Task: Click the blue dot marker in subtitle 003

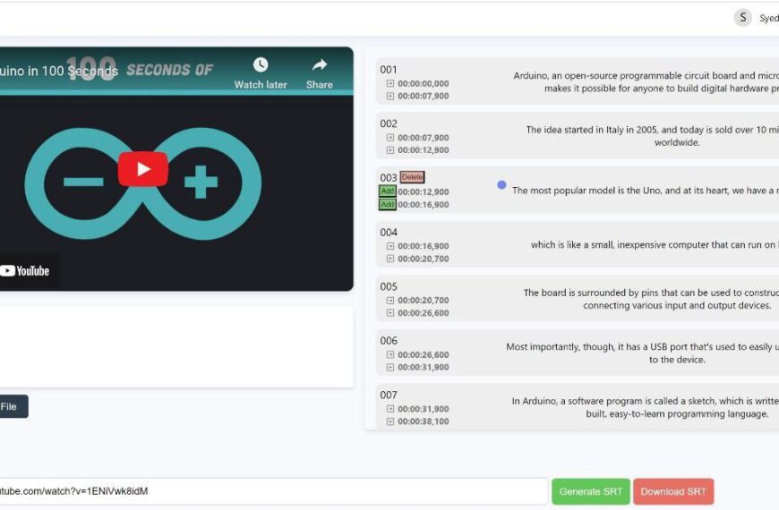Action: click(x=501, y=185)
